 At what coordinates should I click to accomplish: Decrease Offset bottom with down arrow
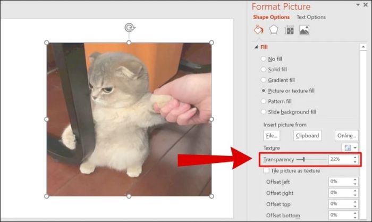point(355,217)
